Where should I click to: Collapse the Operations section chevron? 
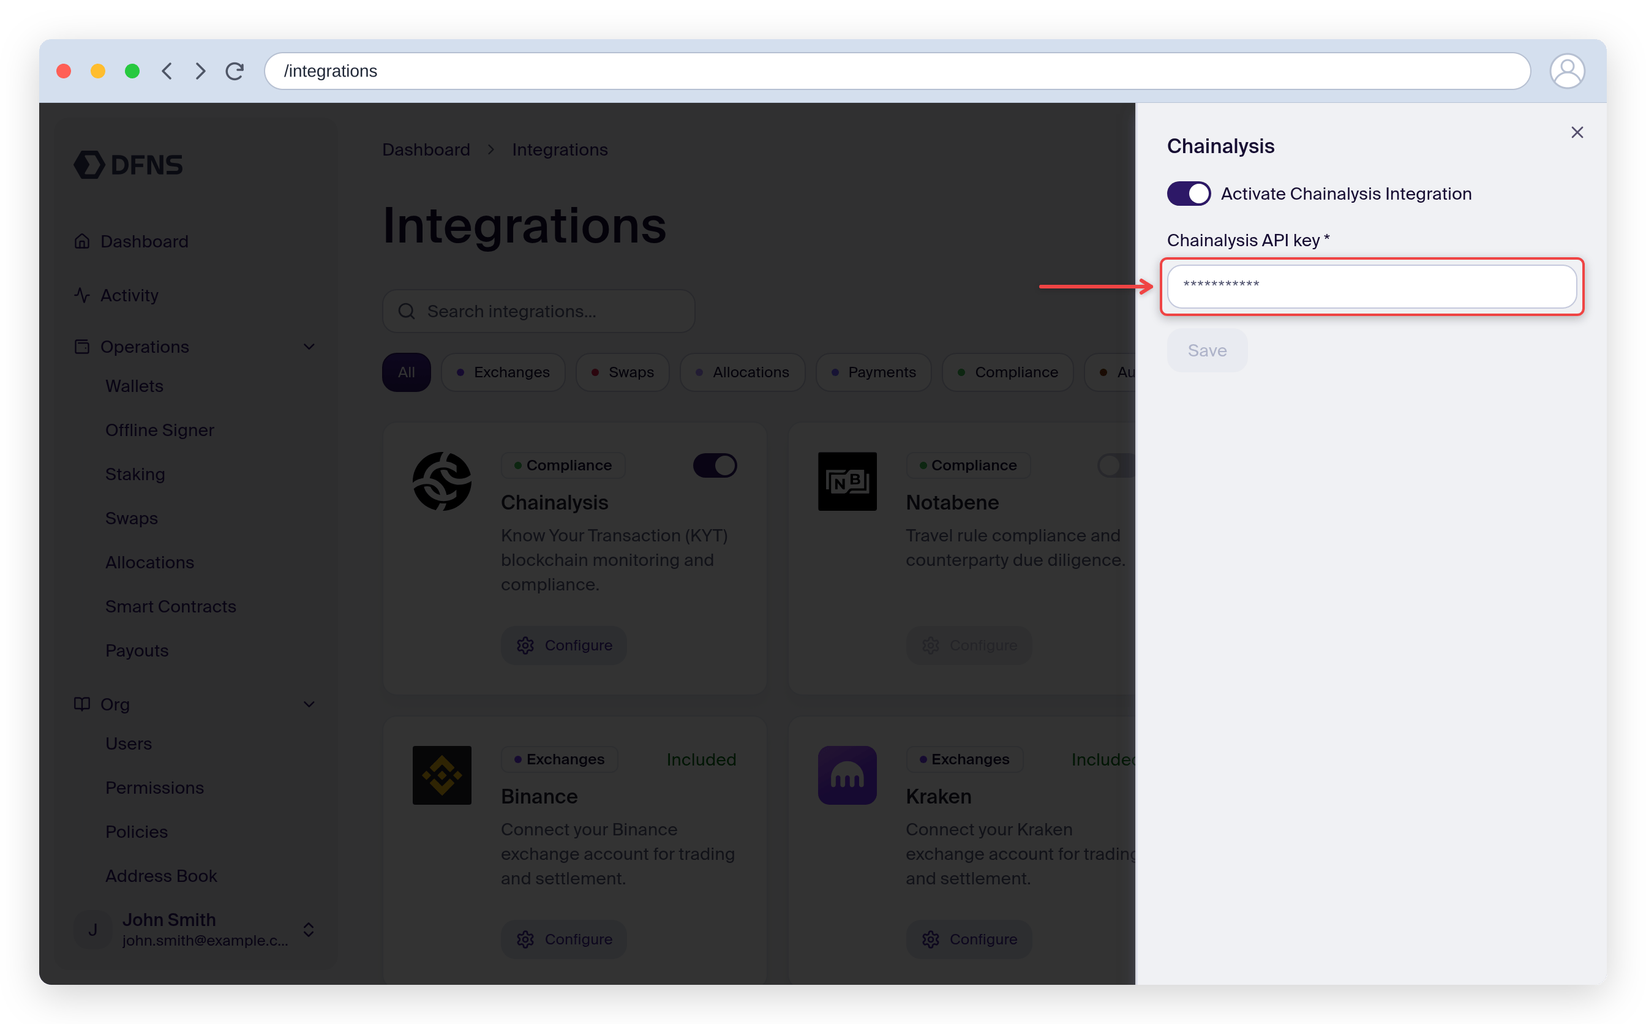(x=309, y=347)
